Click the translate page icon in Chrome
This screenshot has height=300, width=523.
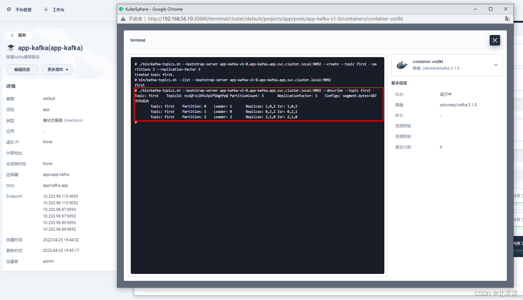pos(507,19)
